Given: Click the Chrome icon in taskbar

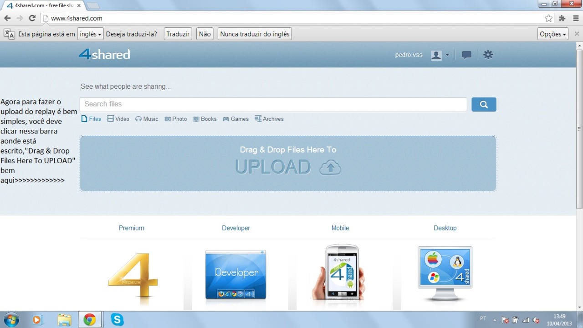Looking at the screenshot, I should click(90, 320).
